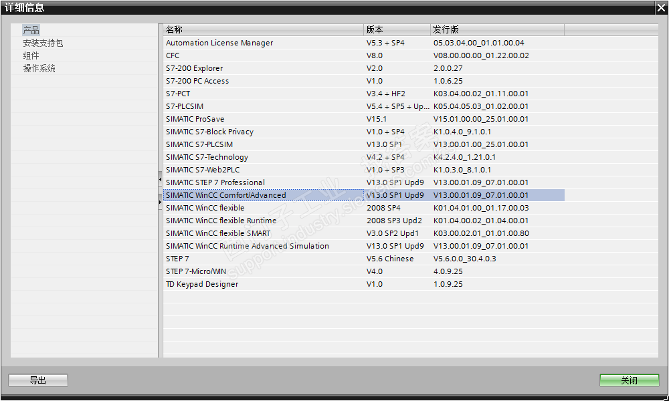
Task: Select SIMATIC WinCC flexible row
Action: pyautogui.click(x=364, y=208)
